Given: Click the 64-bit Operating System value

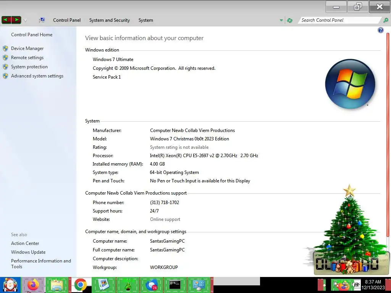Looking at the screenshot, I should [174, 172].
